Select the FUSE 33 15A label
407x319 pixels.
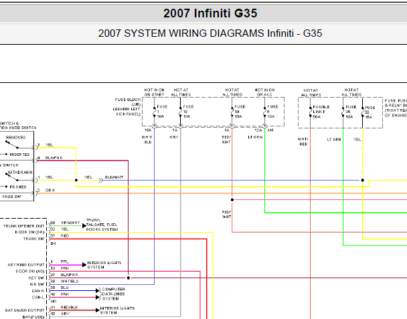tap(370, 112)
